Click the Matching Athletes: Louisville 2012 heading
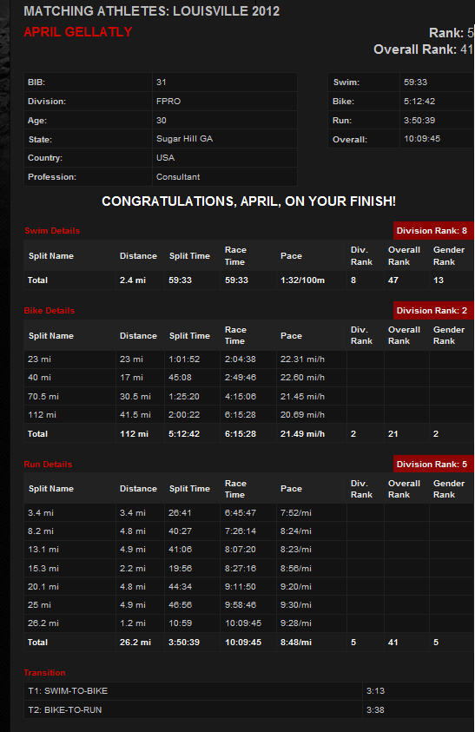The width and height of the screenshot is (475, 732). 152,11
